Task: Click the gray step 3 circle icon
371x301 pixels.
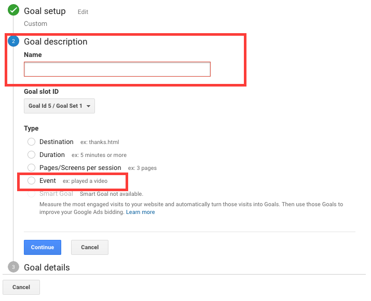Action: (13, 267)
